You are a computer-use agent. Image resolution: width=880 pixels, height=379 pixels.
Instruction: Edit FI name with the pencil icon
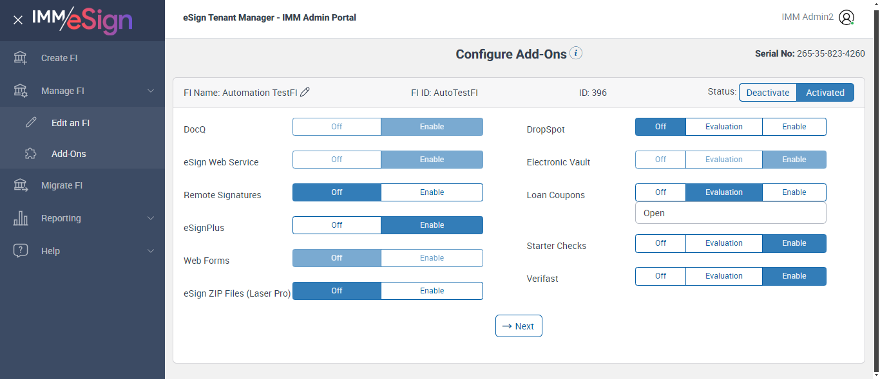[305, 92]
